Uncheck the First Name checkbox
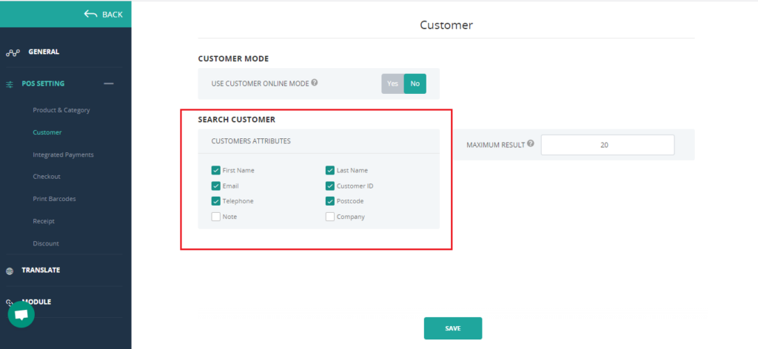 coord(216,170)
